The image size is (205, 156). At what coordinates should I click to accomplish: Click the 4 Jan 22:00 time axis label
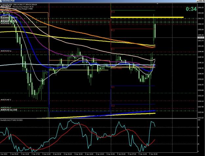pos(111,154)
